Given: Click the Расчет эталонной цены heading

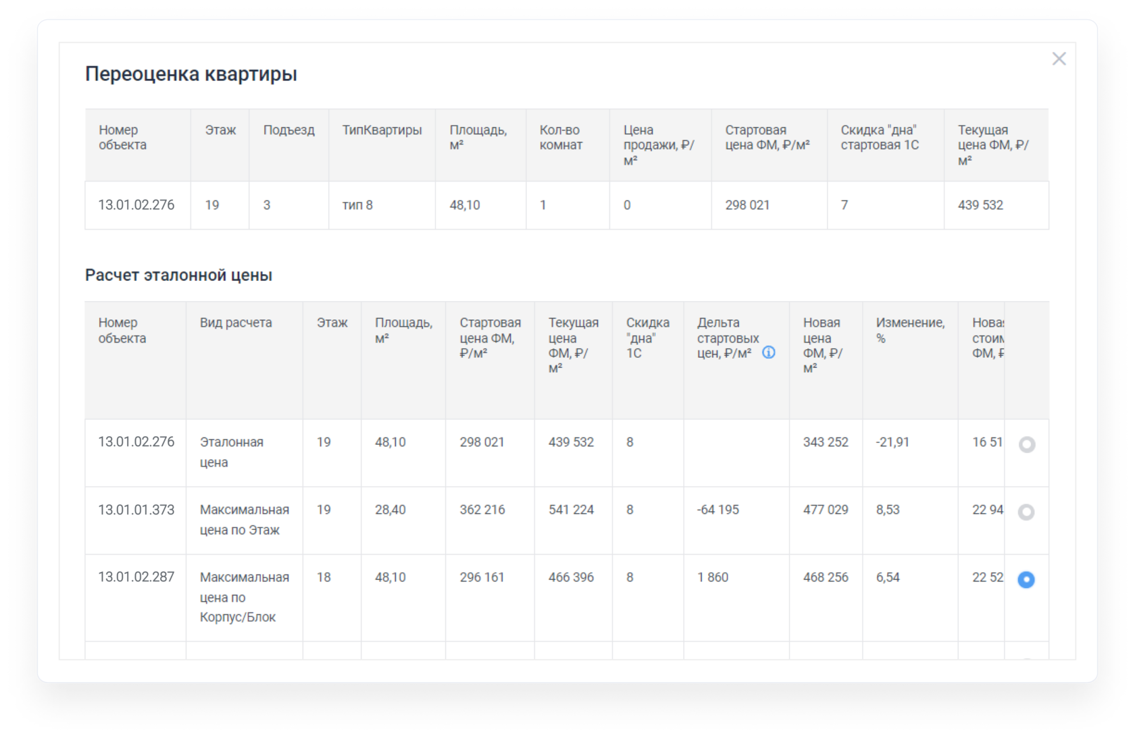Looking at the screenshot, I should pyautogui.click(x=178, y=275).
